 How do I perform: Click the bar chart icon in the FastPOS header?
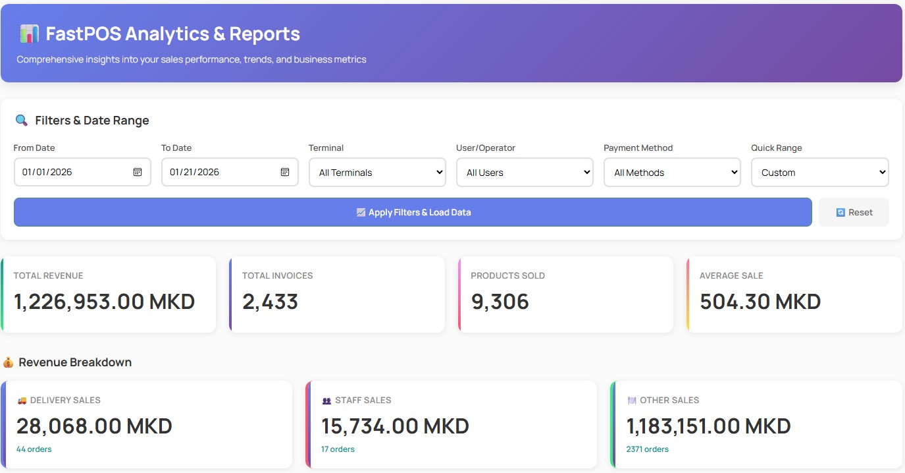click(28, 34)
